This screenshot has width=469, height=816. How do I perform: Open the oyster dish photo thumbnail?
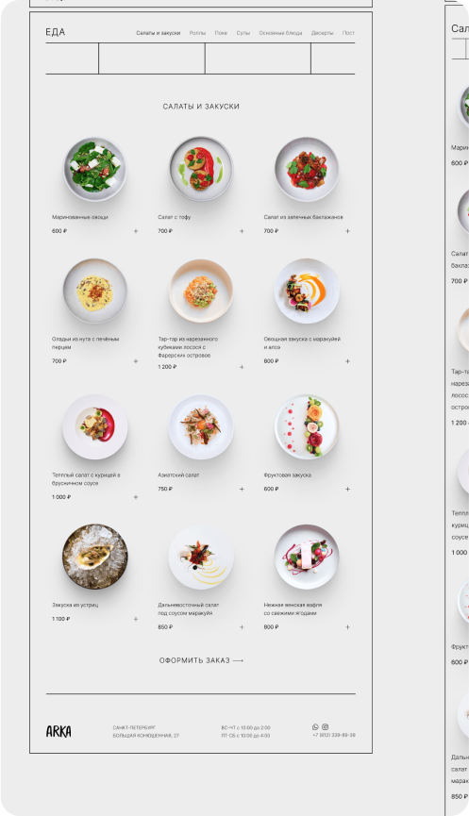(94, 557)
